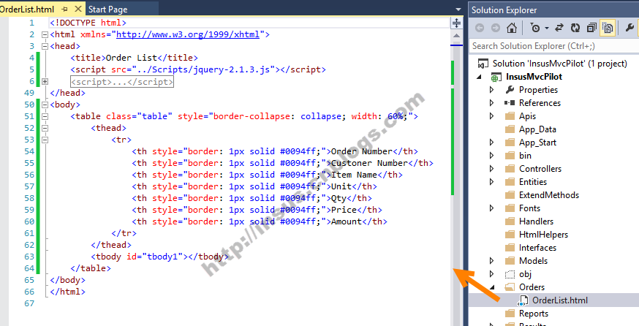Click the bin folder icon

click(x=510, y=155)
